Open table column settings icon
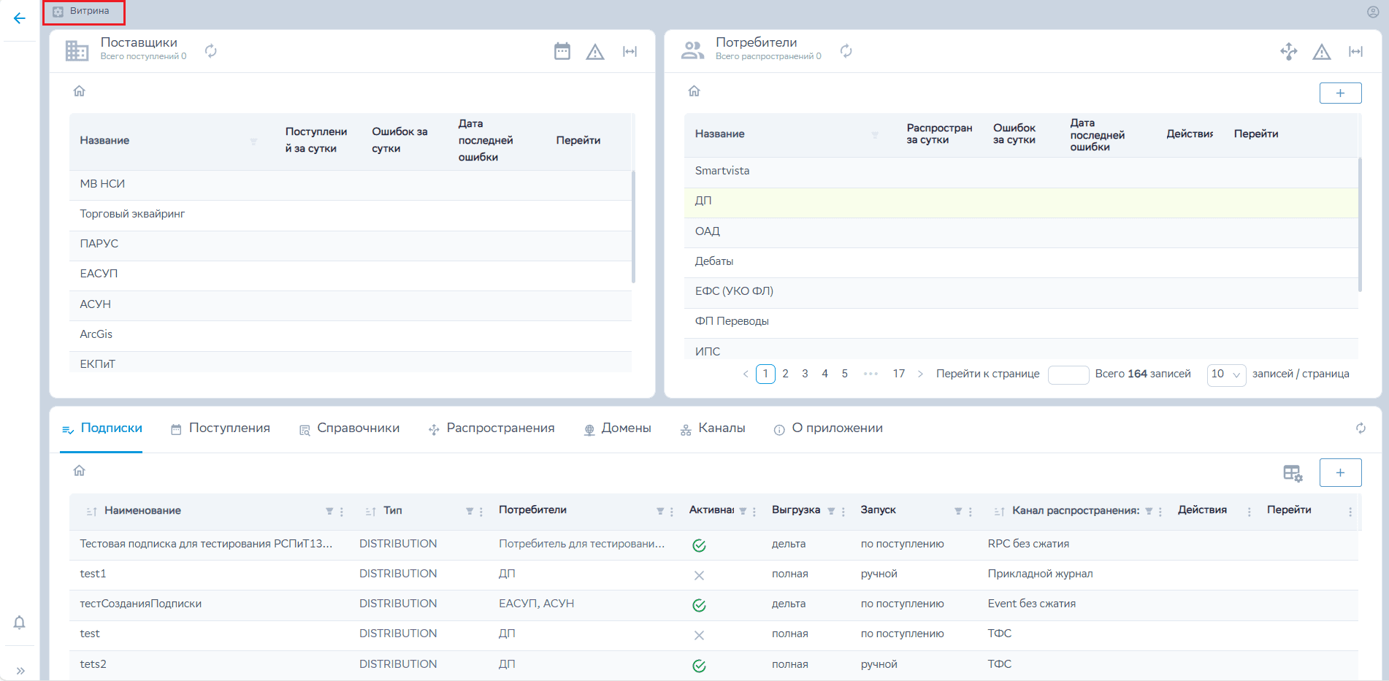Viewport: 1389px width, 681px height. (1292, 473)
